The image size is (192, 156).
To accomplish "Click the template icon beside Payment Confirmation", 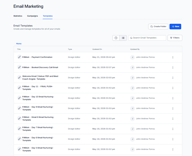I will [19, 57].
